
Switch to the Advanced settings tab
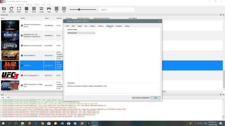110,26
